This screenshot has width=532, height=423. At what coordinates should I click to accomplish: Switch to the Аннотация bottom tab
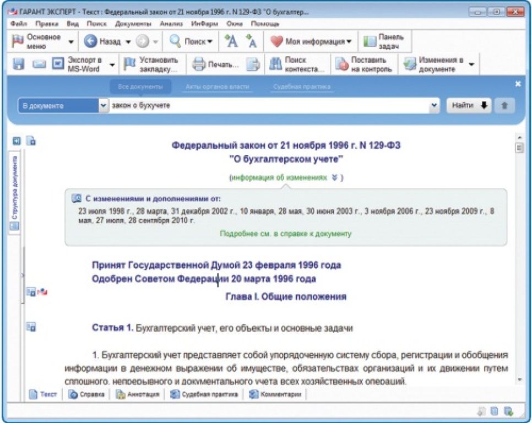[x=138, y=394]
